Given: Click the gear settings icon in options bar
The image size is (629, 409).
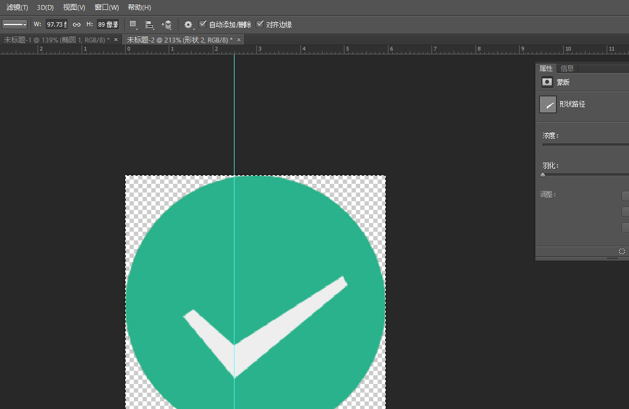Looking at the screenshot, I should 188,24.
